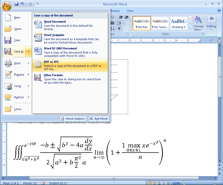Open the Paragraph dialog launcher
The image size is (223, 185).
click(128, 34)
